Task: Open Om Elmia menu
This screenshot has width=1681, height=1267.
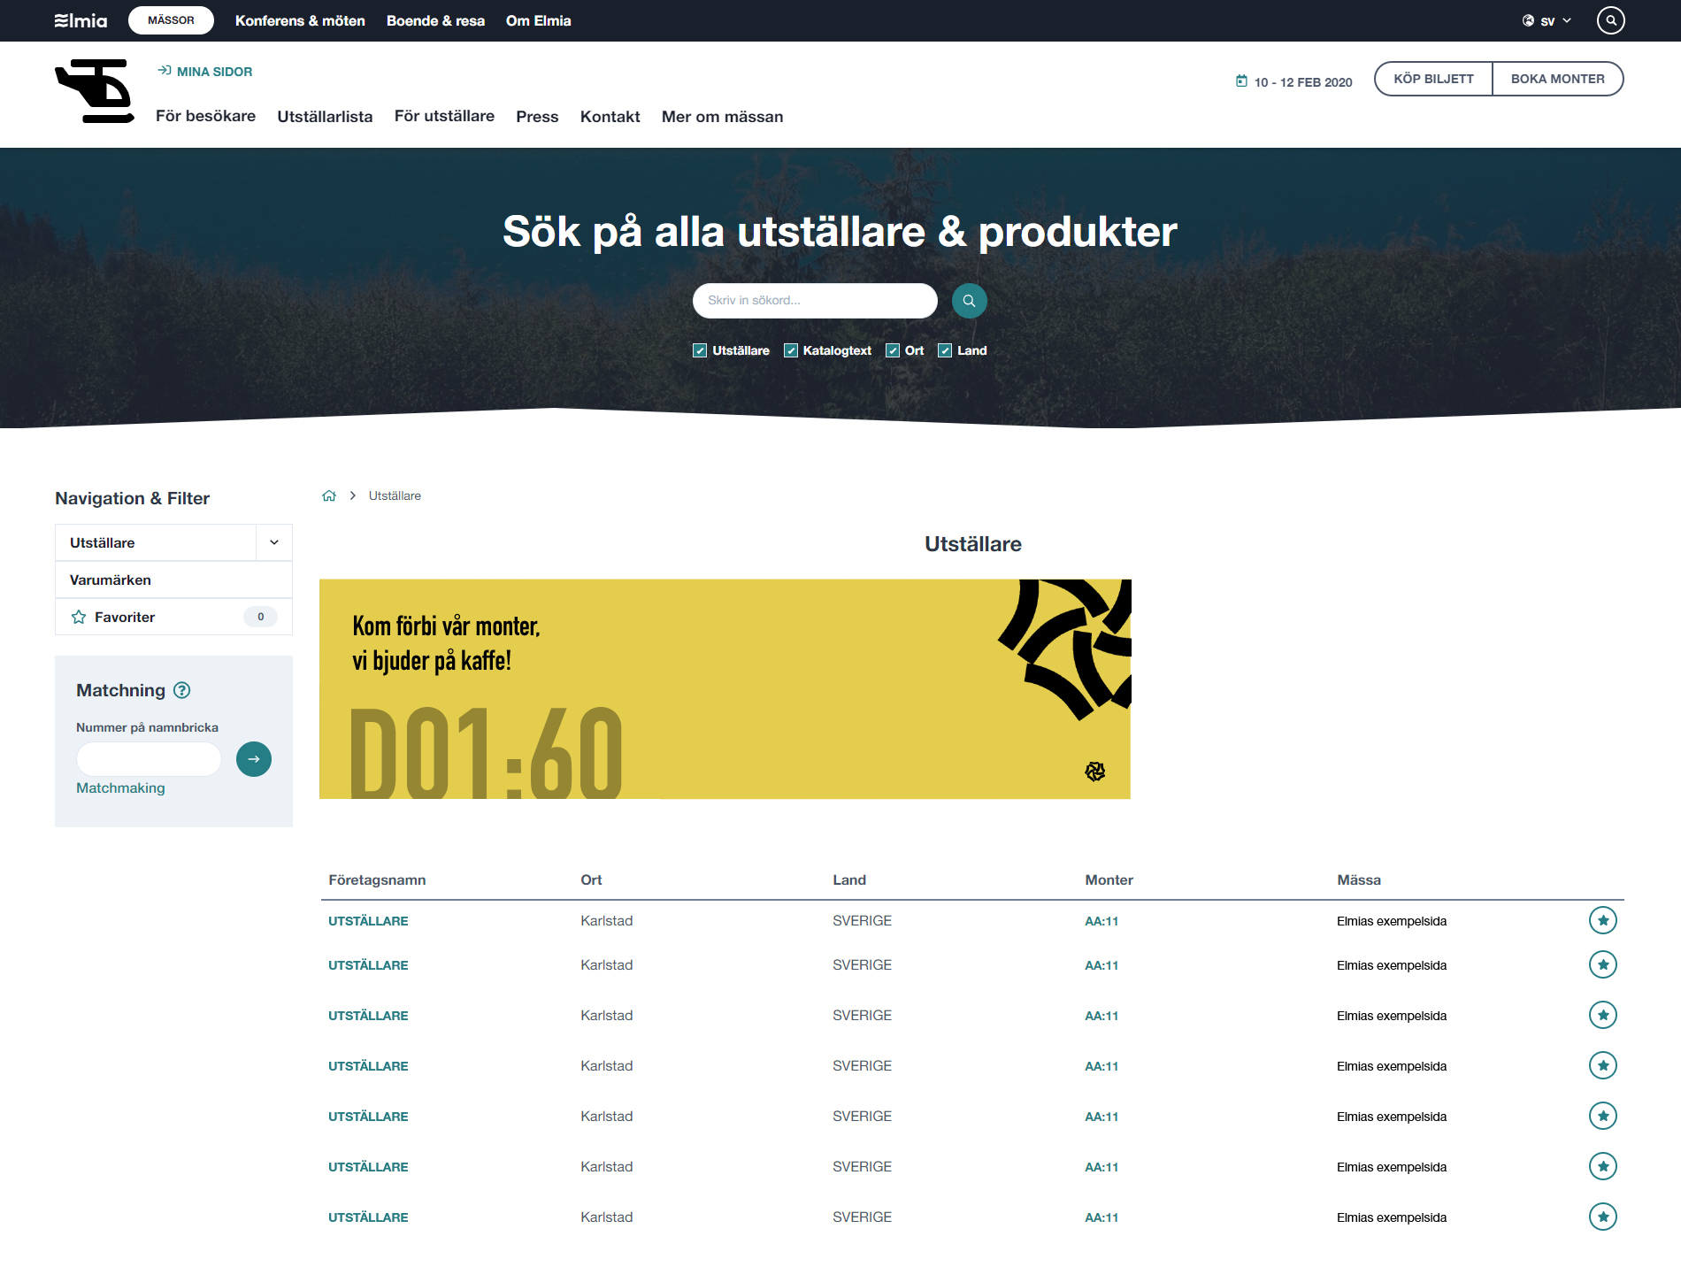Action: [538, 20]
